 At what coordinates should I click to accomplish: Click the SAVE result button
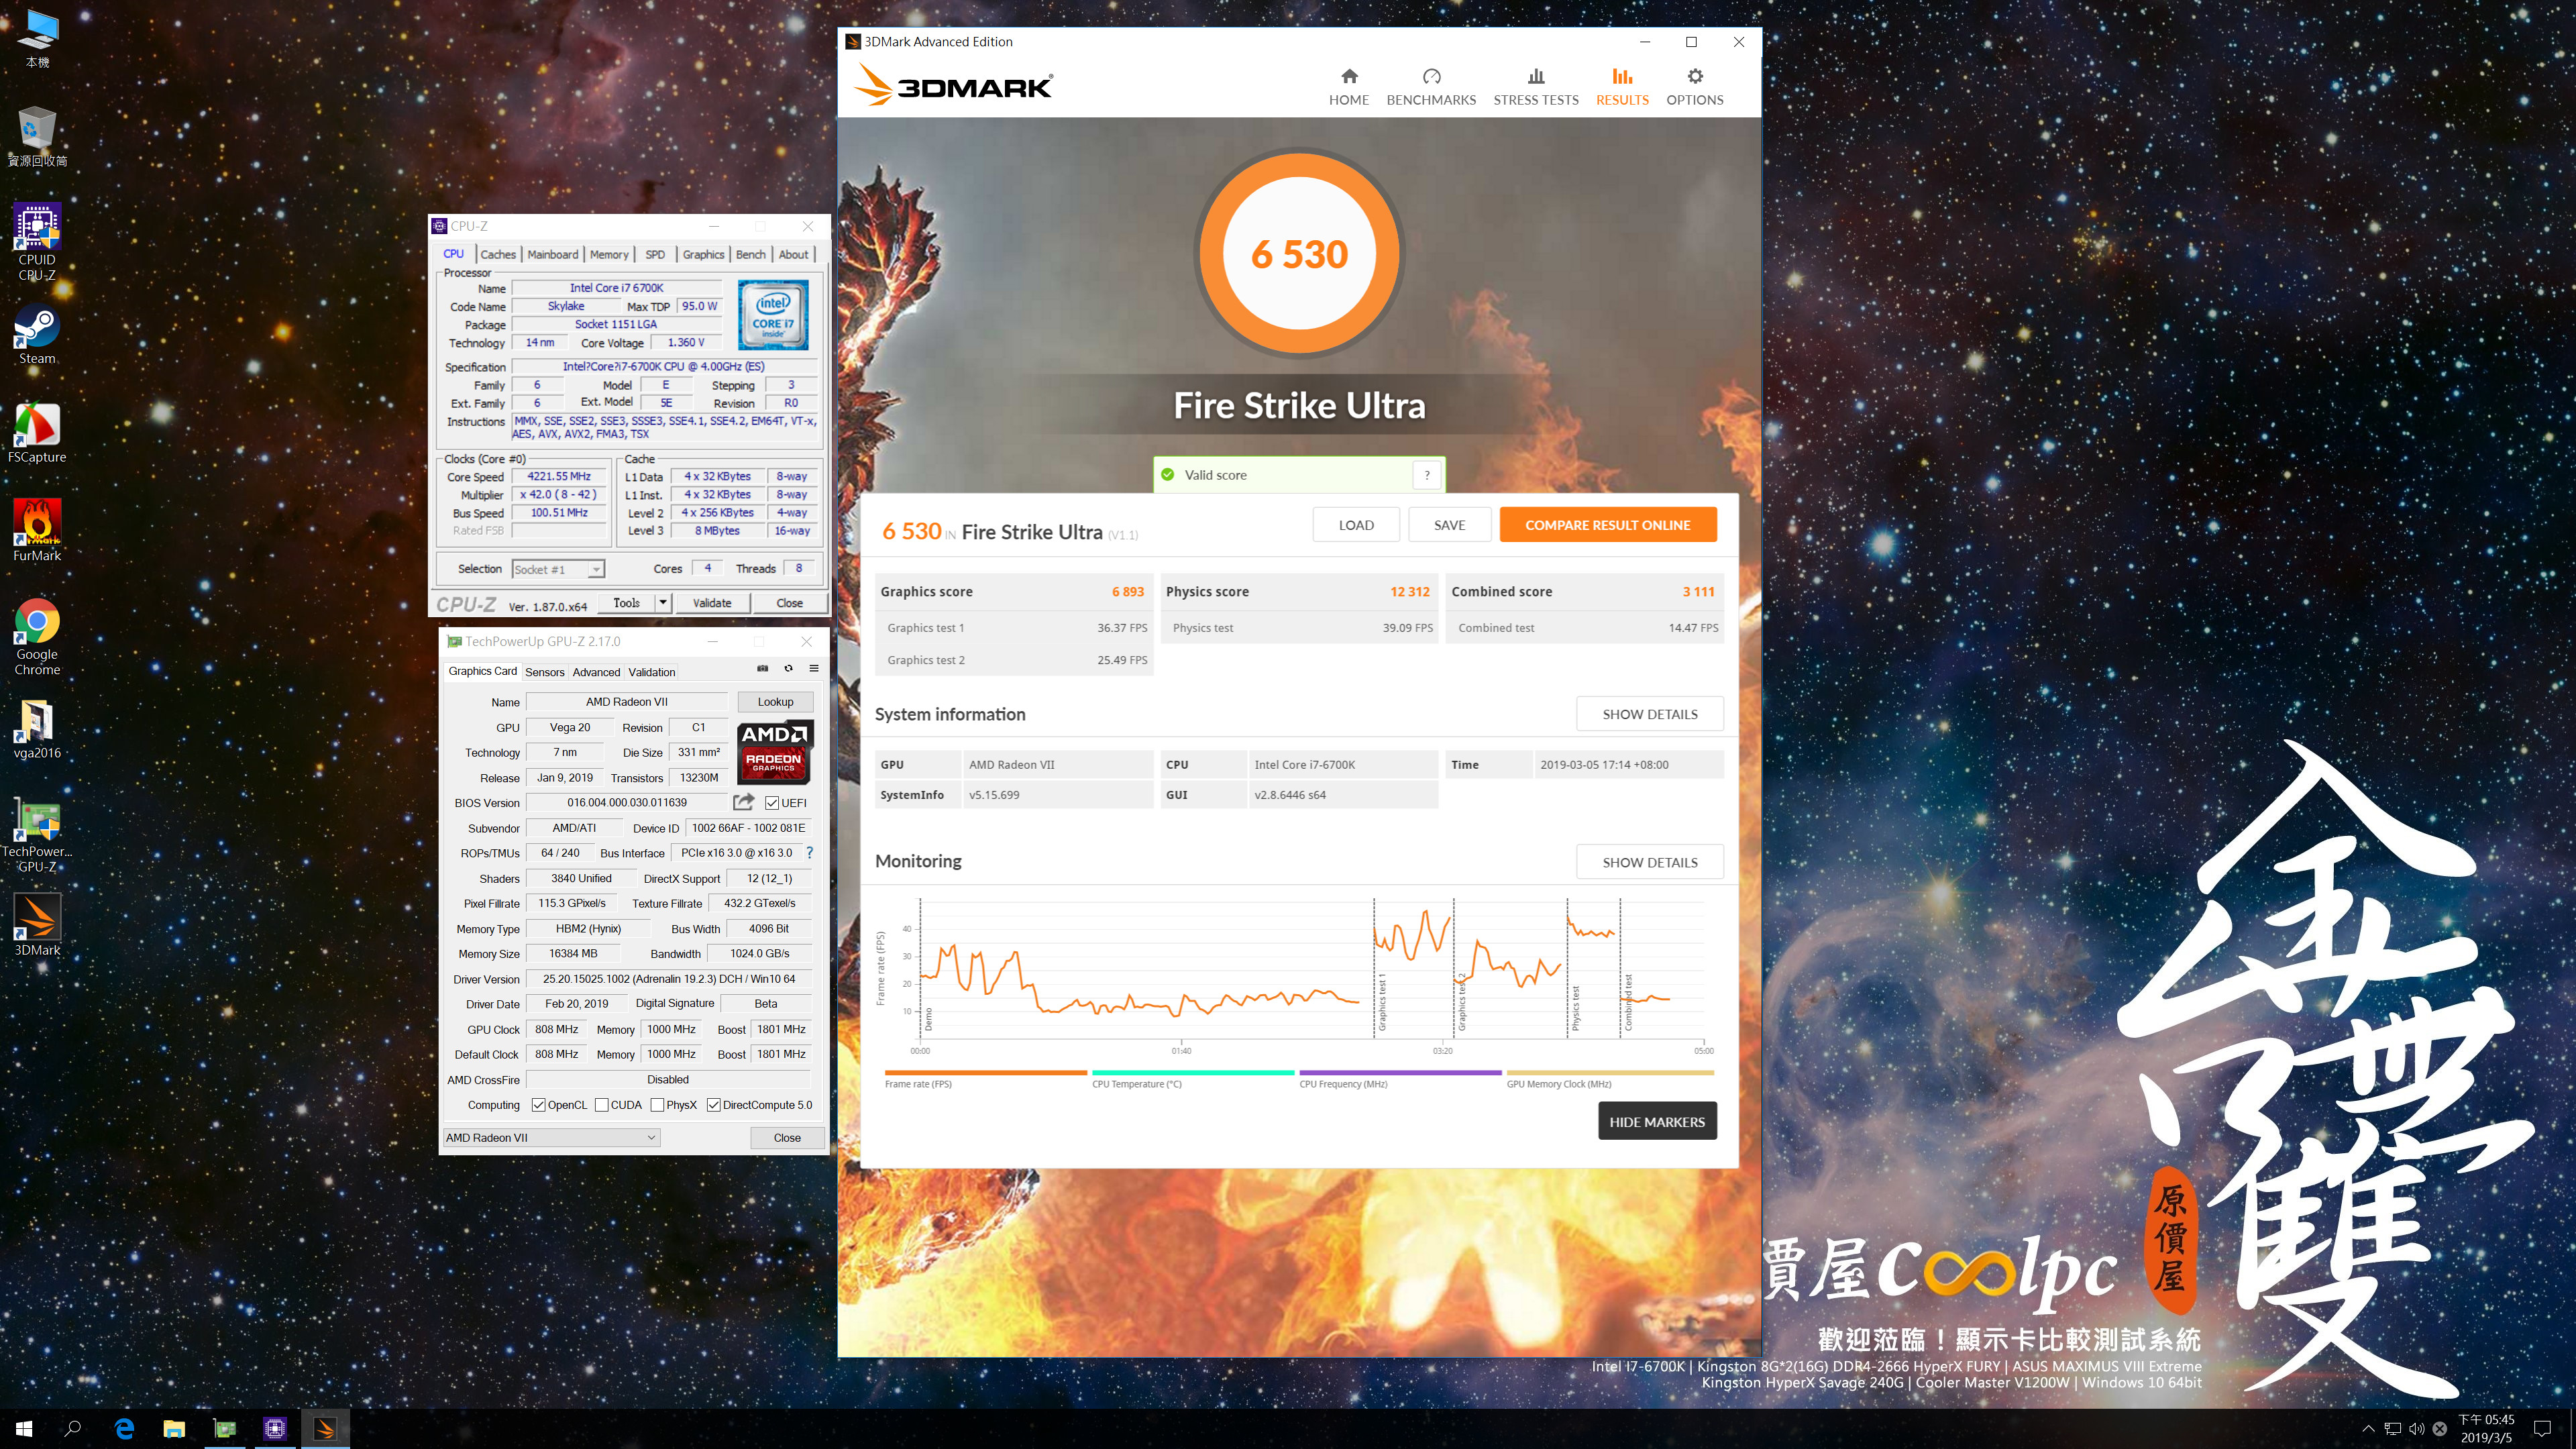point(1449,525)
